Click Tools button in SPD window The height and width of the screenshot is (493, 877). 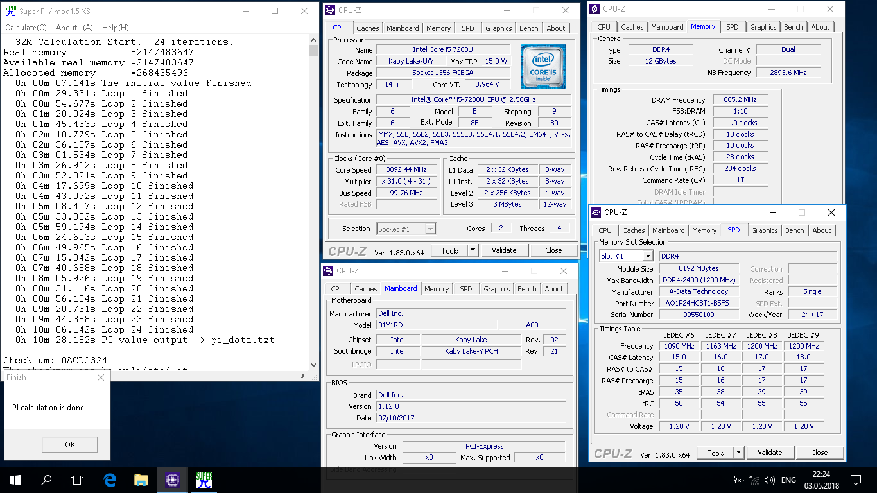coord(715,453)
